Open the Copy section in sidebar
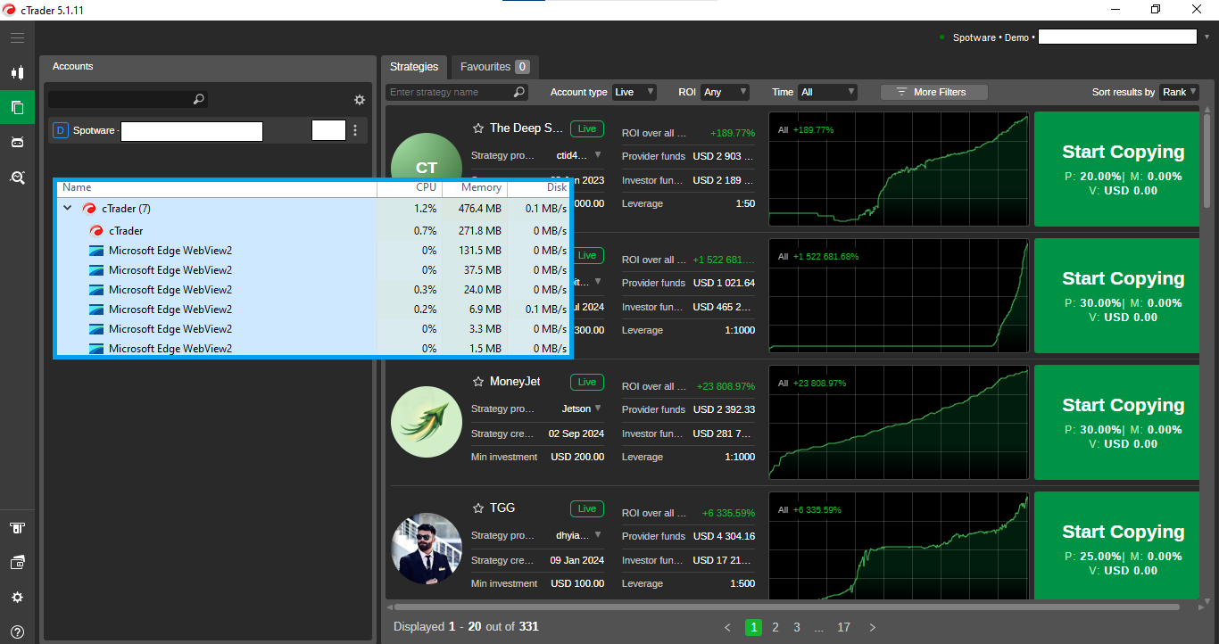1219x644 pixels. [x=17, y=107]
